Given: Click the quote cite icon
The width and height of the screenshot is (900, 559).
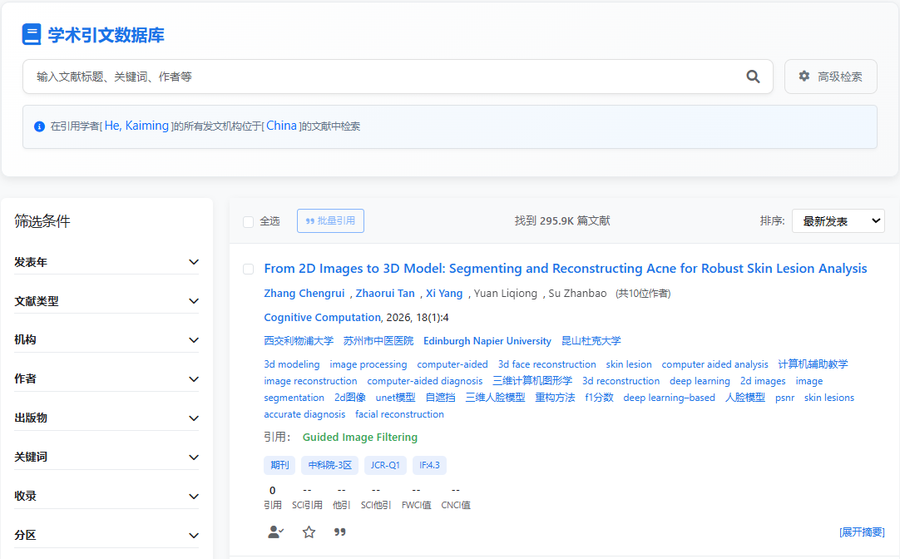Looking at the screenshot, I should 339,532.
